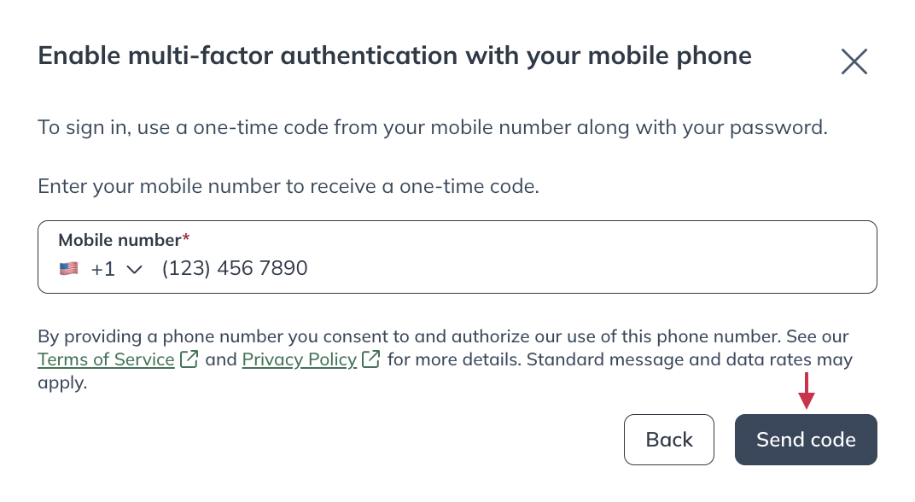
Task: Click the external-link icon beside Privacy Policy
Action: (x=371, y=359)
